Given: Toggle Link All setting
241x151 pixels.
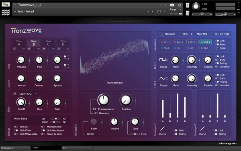Looking at the screenshot, I should pyautogui.click(x=16, y=127).
